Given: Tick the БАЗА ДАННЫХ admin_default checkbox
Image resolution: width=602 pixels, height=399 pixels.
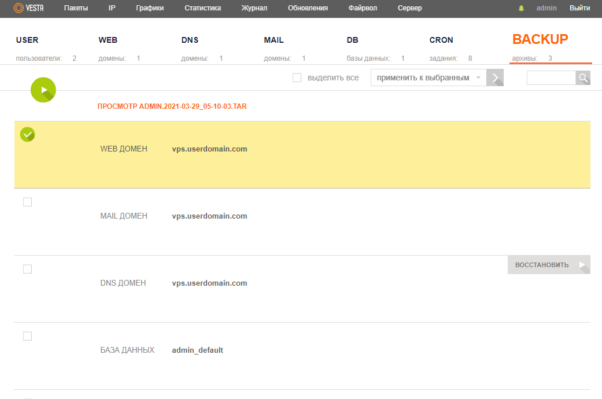Looking at the screenshot, I should click(27, 336).
